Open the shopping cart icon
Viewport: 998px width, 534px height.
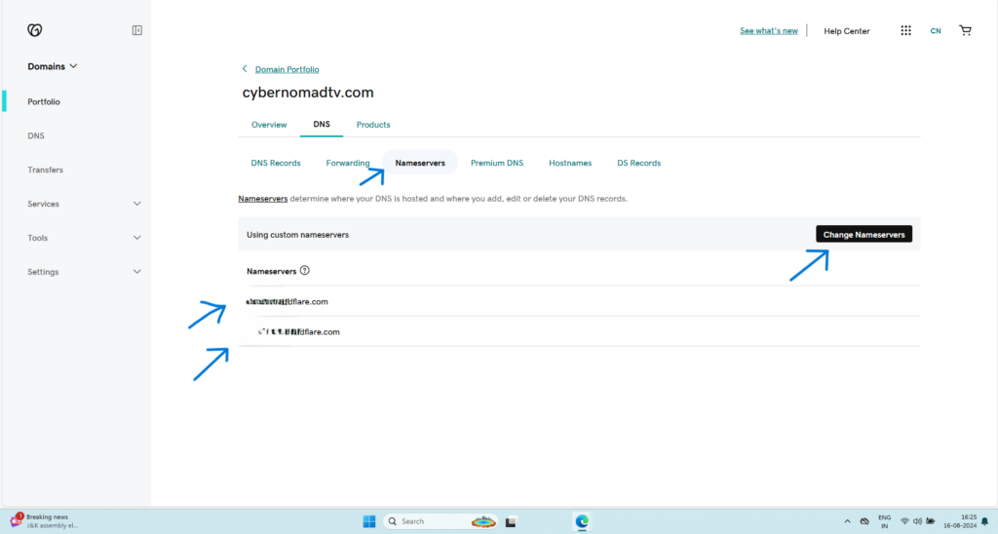pos(965,30)
